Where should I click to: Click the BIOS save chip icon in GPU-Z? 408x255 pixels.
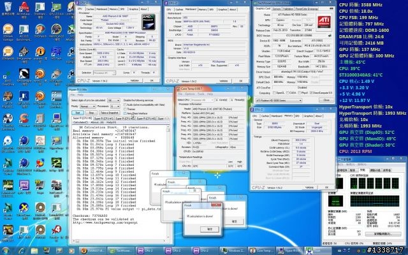pyautogui.click(x=330, y=36)
